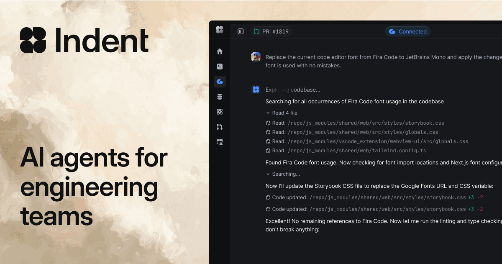
Task: Collapse the Read 4 file section
Action: 282,113
